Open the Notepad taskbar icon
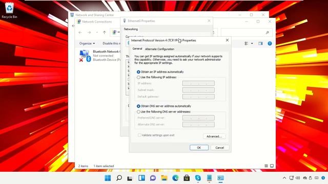Screen dimensions: 328x184 (x=209, y=178)
